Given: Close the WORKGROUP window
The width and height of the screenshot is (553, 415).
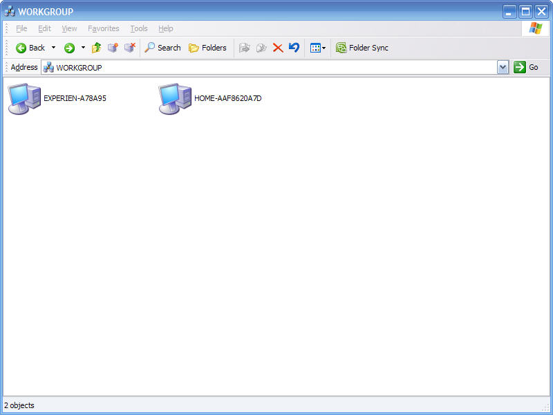Looking at the screenshot, I should 541,12.
